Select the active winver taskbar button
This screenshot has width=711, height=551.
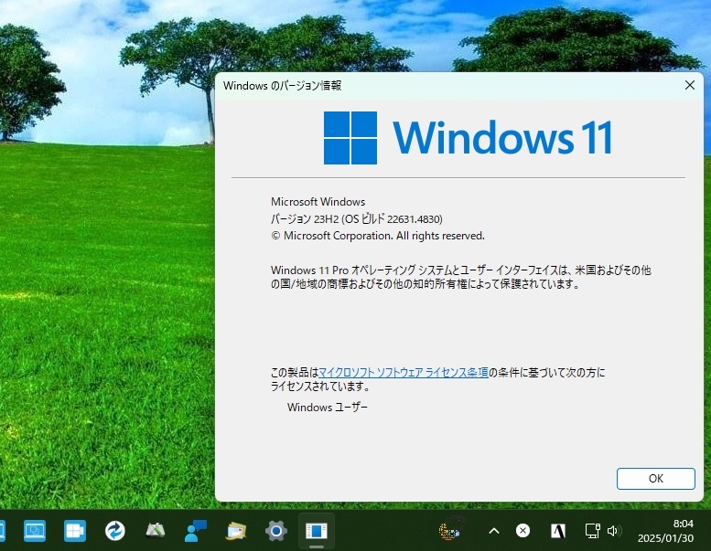coord(316,531)
